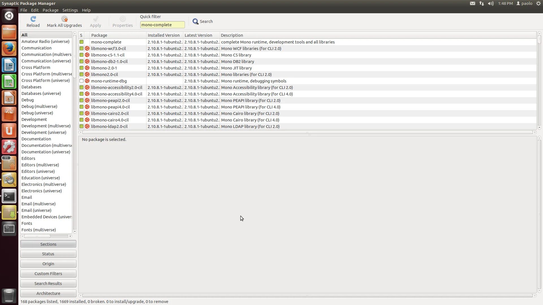Open the Settings menu
The width and height of the screenshot is (543, 305).
point(70,10)
